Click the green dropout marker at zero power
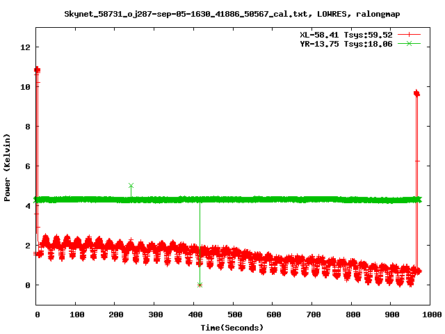 pos(200,285)
